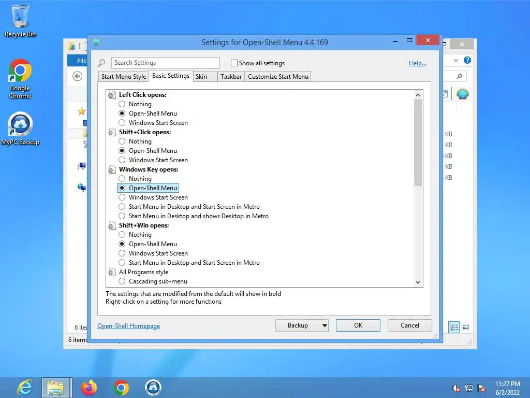The image size is (530, 398).
Task: Open MyPC Backup taskbar icon
Action: pos(153,388)
